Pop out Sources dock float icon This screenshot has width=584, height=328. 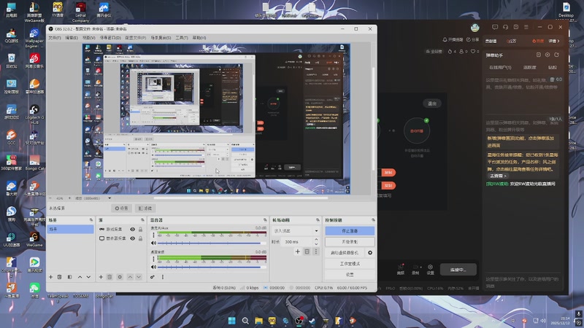click(142, 220)
